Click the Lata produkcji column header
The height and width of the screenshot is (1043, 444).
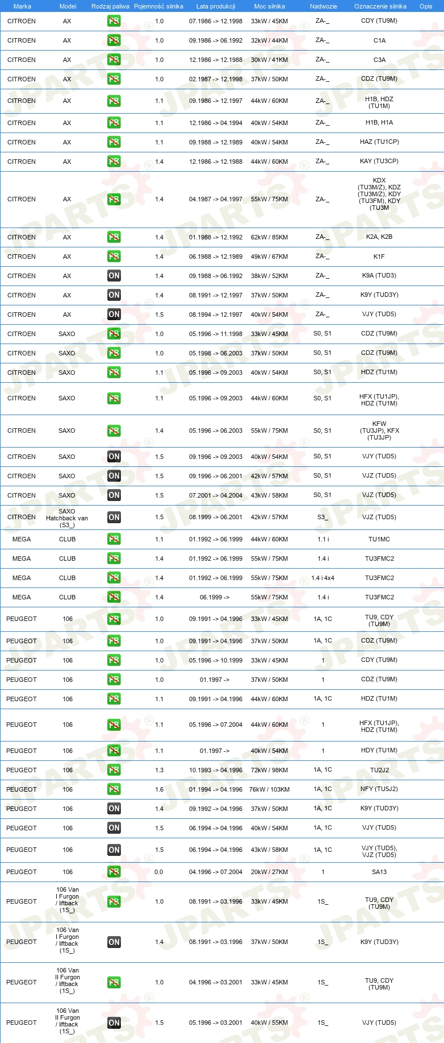216,6
